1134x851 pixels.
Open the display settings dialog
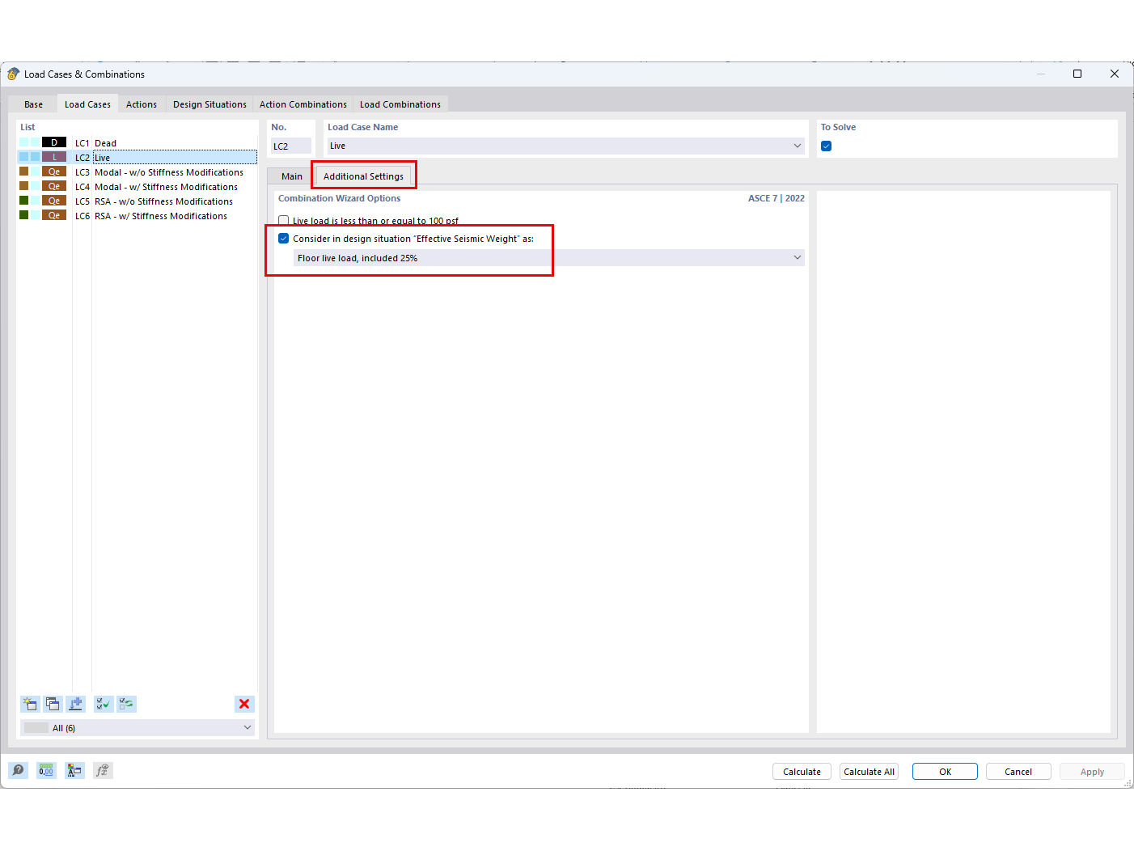(74, 770)
